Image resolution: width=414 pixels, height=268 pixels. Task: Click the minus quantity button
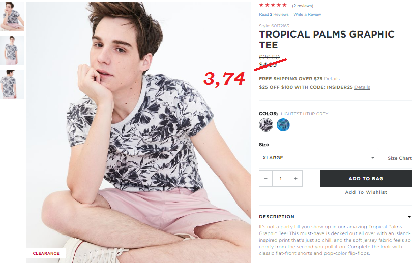pyautogui.click(x=265, y=178)
